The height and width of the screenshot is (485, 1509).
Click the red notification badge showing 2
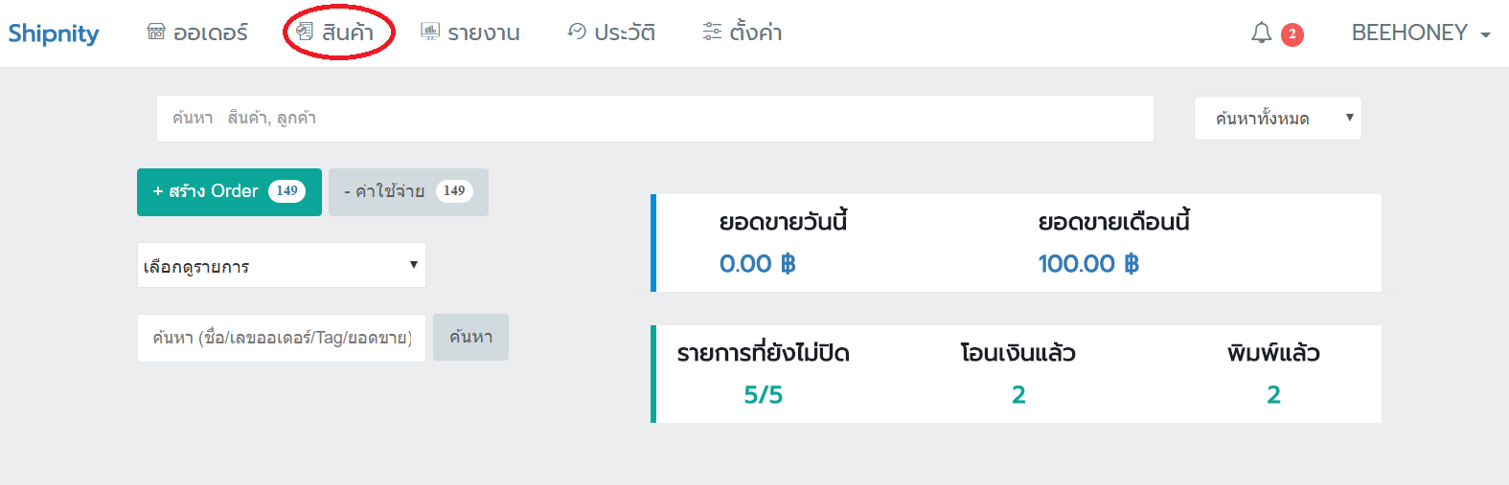[x=1292, y=34]
